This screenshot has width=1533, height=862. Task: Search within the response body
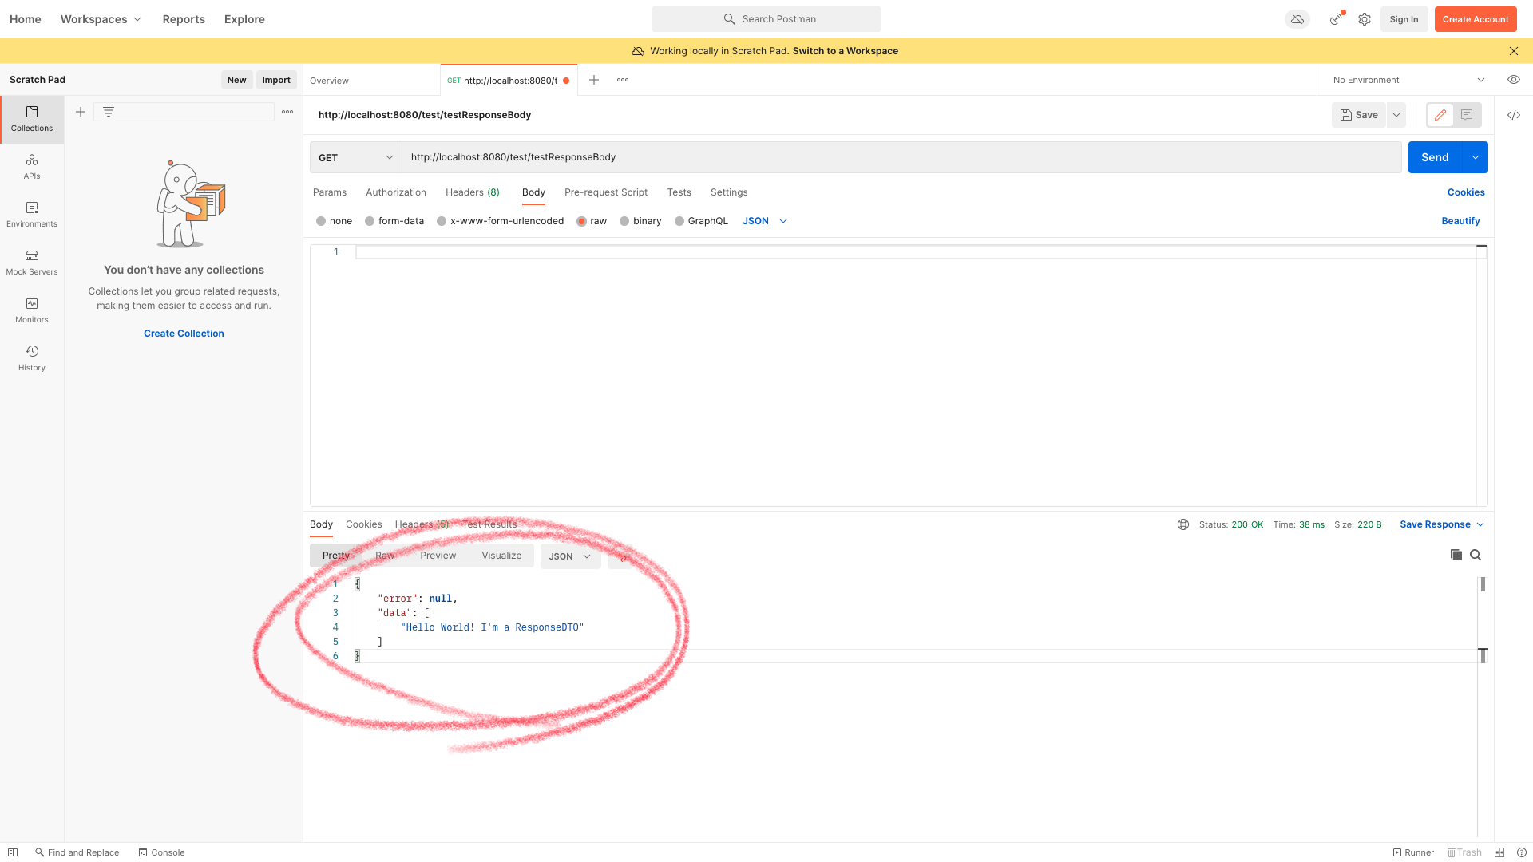1476,555
